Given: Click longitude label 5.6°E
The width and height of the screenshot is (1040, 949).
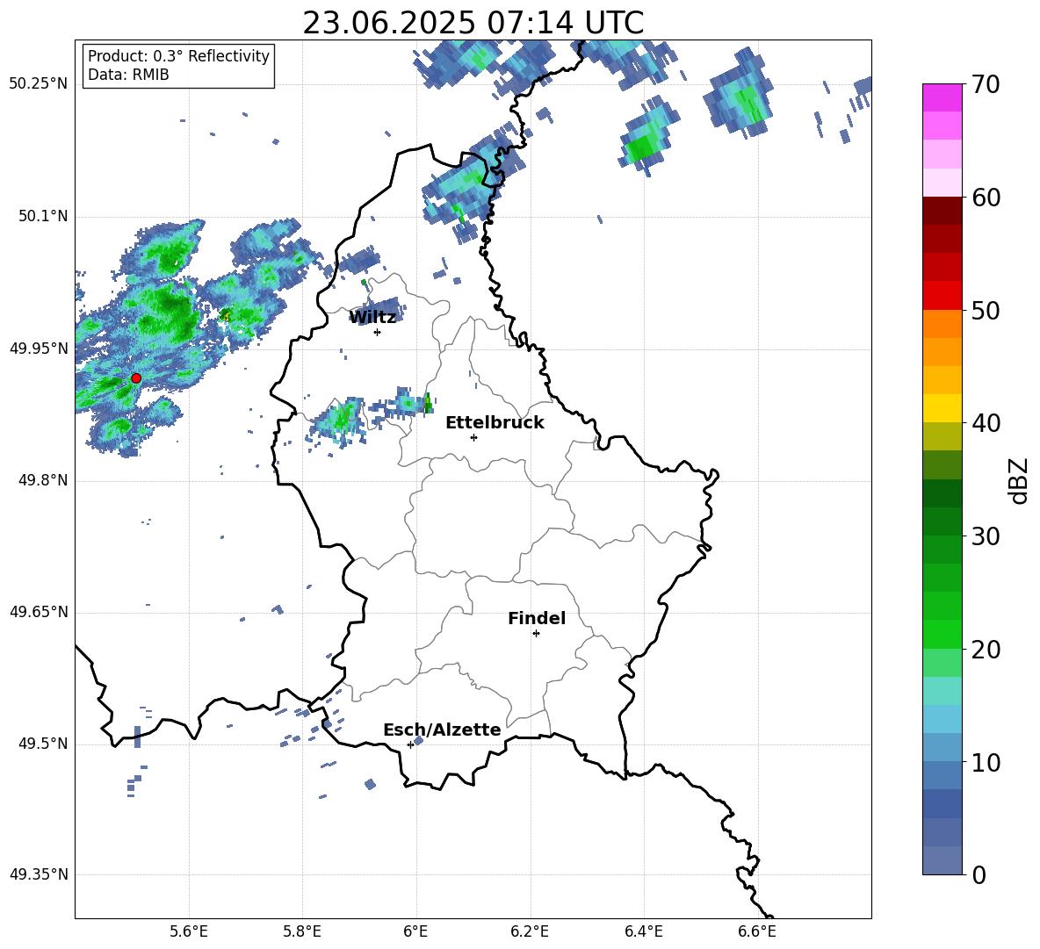Looking at the screenshot, I should point(189,931).
